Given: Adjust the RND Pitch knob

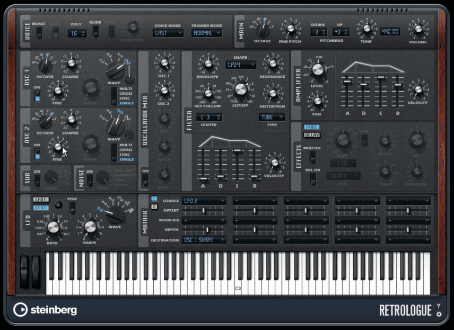Looking at the screenshot, I should pyautogui.click(x=291, y=29).
